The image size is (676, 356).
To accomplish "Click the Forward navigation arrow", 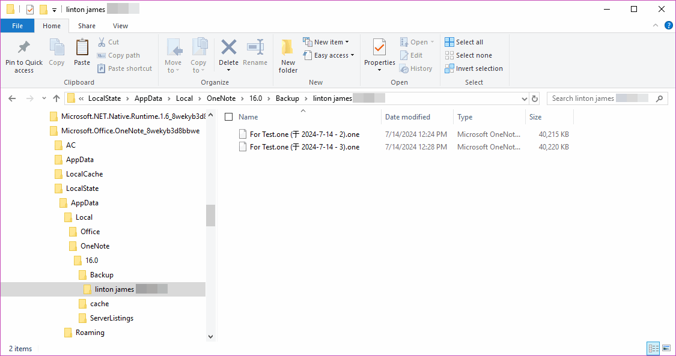I will [x=30, y=98].
